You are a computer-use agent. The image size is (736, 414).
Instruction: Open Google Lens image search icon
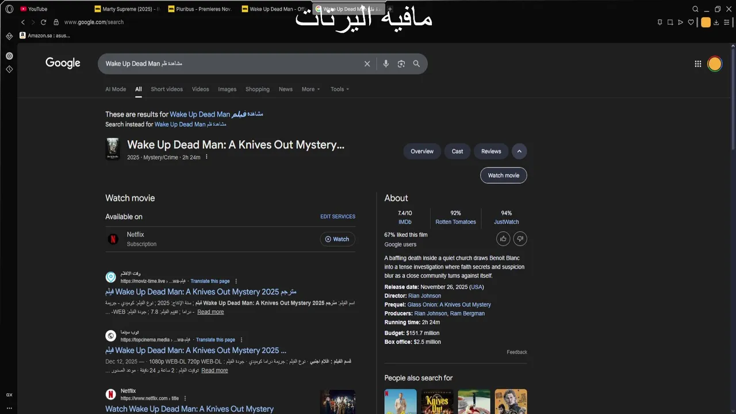click(401, 64)
